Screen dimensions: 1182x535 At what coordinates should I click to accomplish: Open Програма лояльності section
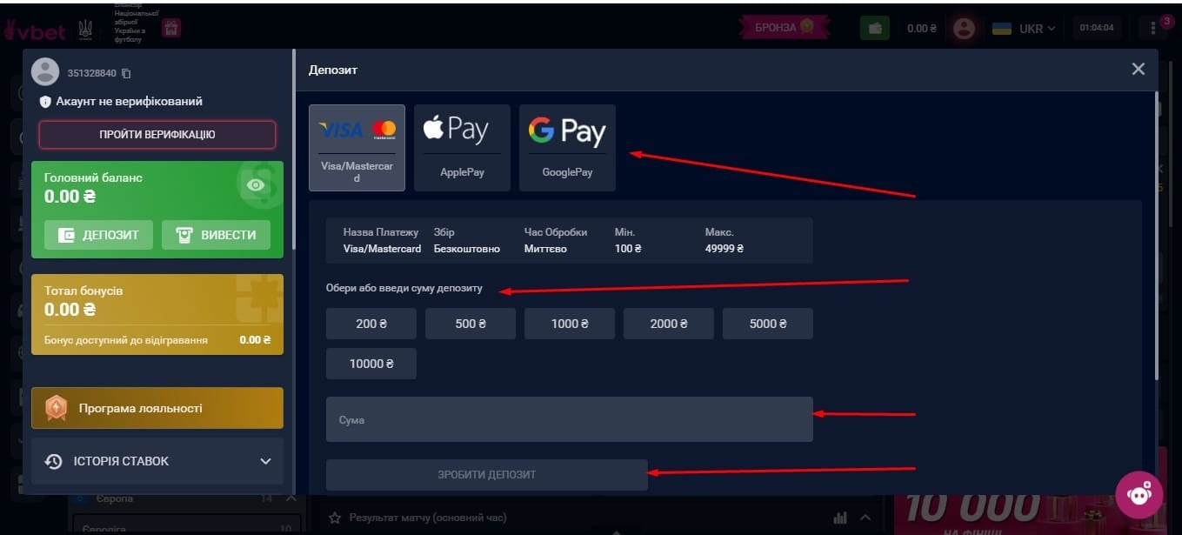(157, 408)
